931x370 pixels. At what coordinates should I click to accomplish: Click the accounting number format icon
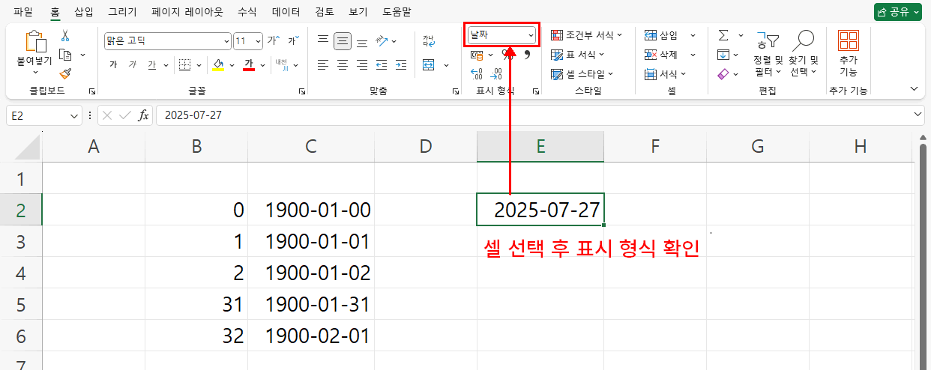[x=477, y=55]
